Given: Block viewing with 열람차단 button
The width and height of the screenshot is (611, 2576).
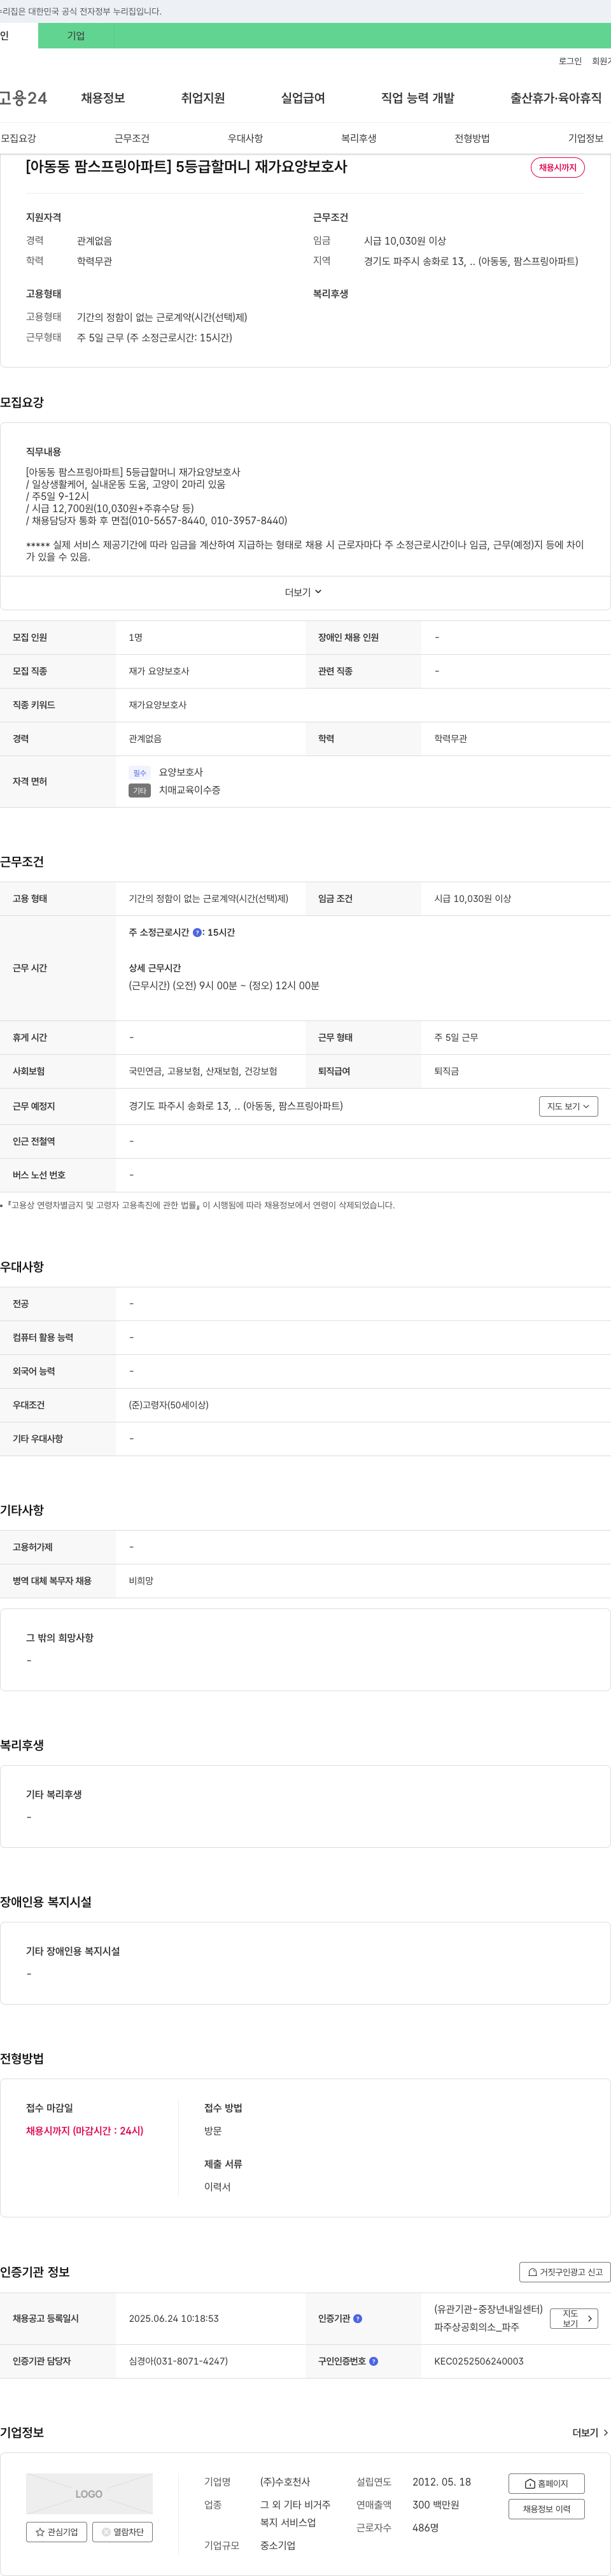Looking at the screenshot, I should coord(122,2532).
